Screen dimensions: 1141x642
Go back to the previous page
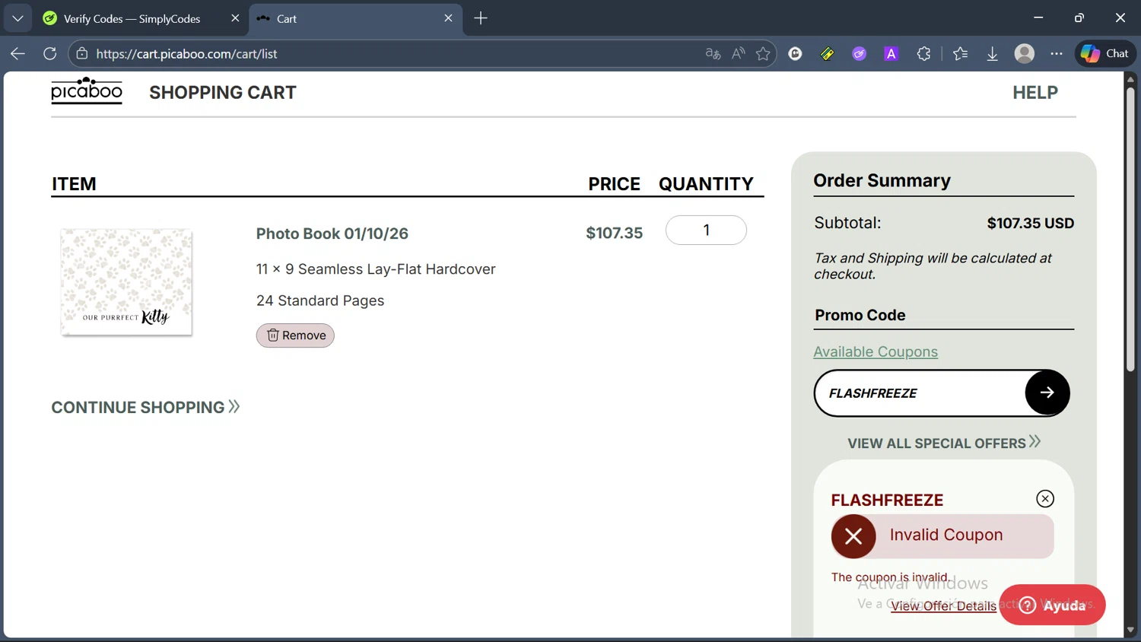(x=17, y=53)
